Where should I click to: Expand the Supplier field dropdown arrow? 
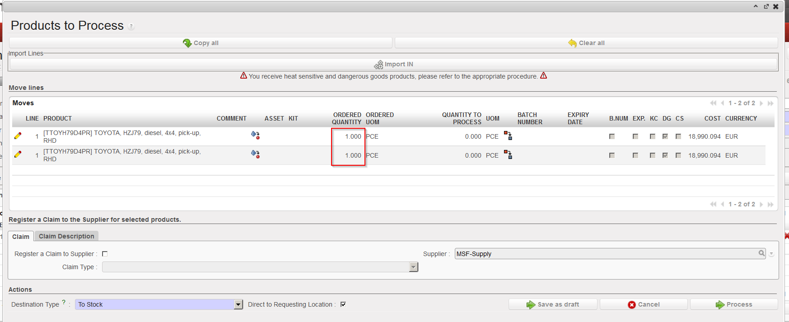pyautogui.click(x=771, y=254)
